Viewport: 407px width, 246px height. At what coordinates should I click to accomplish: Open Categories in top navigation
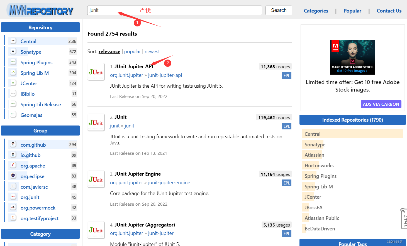[316, 11]
